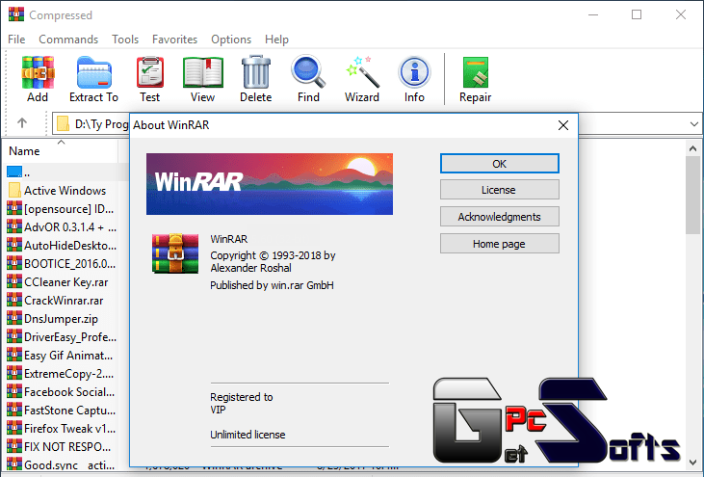
Task: Sort by the Name column header
Action: (60, 151)
